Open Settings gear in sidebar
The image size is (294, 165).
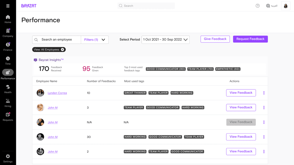8,158
